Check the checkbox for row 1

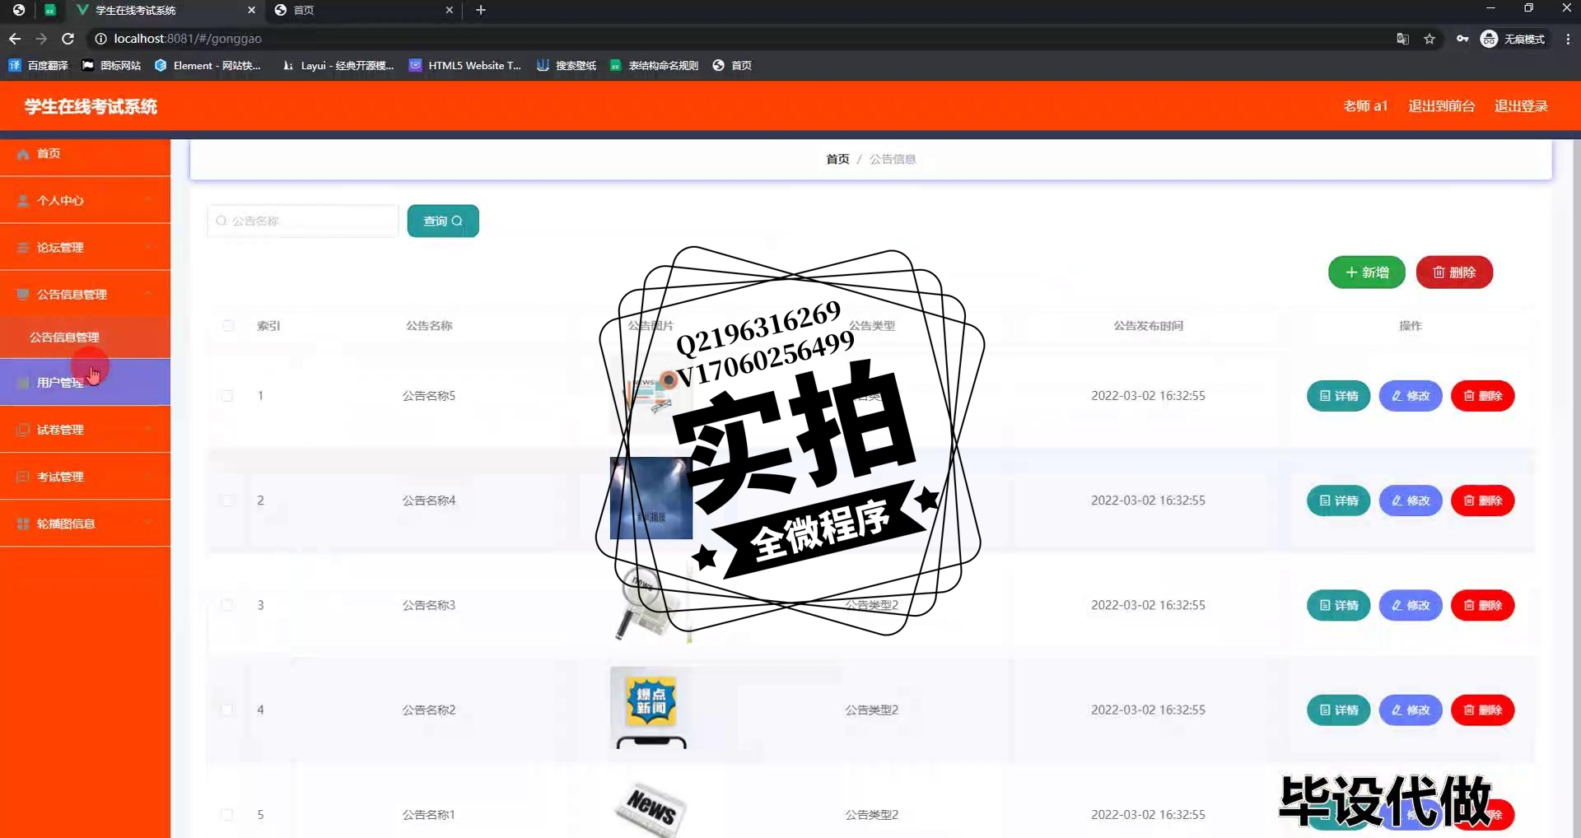pyautogui.click(x=227, y=396)
